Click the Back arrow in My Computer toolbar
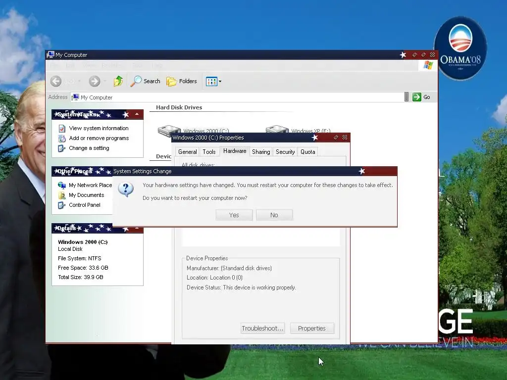Image resolution: width=507 pixels, height=380 pixels. click(56, 81)
